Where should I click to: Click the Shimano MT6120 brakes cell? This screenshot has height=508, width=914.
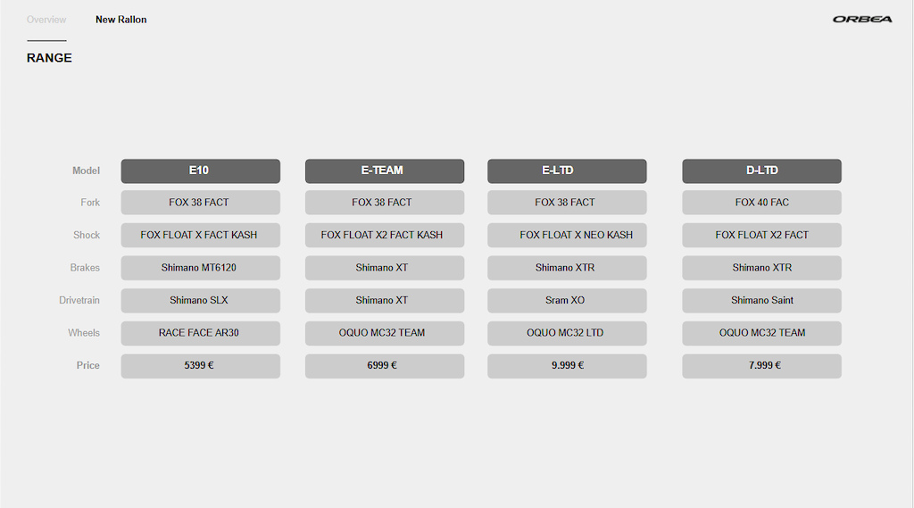pyautogui.click(x=201, y=268)
